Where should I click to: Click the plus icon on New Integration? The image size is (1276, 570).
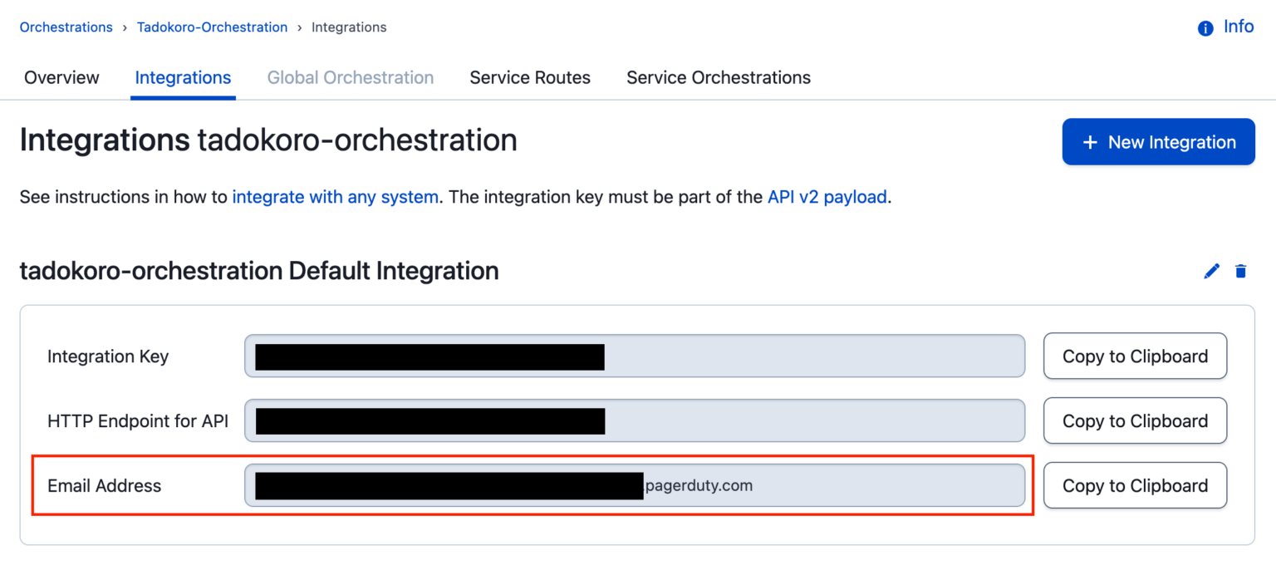coord(1089,141)
